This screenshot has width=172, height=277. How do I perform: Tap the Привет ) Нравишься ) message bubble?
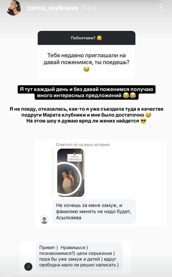(79, 256)
